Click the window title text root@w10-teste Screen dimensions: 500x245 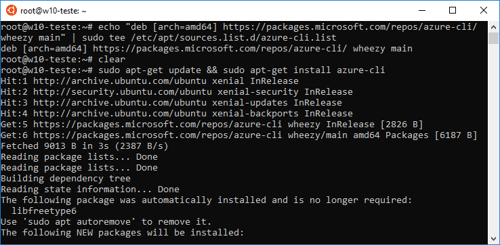point(54,11)
